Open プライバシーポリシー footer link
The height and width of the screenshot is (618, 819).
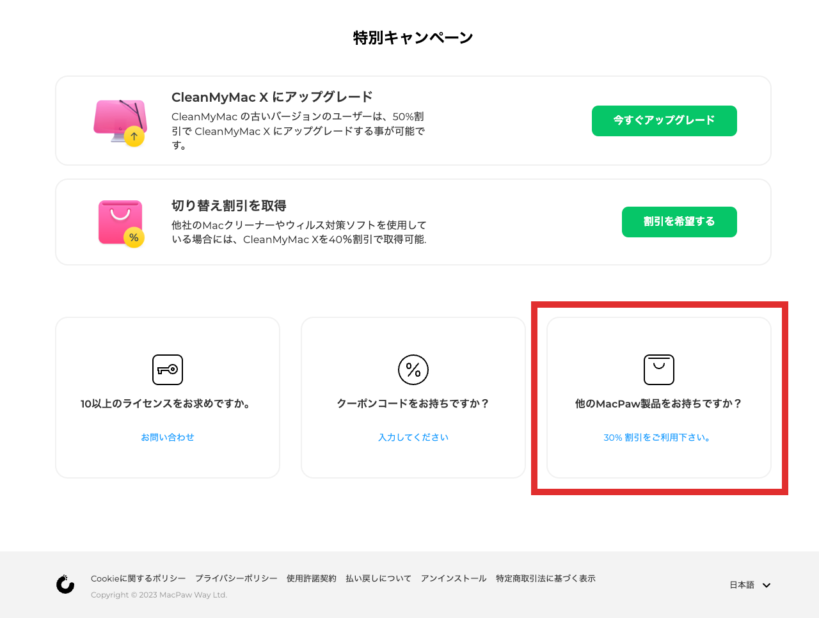coord(236,578)
